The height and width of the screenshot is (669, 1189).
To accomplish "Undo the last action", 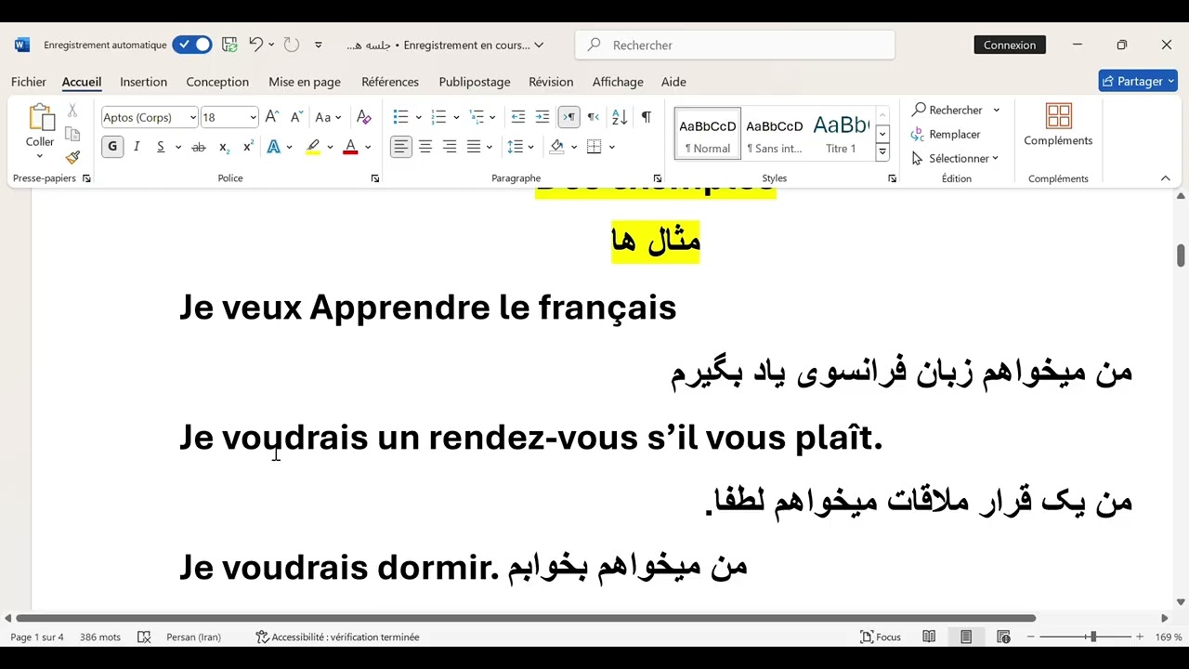I will pyautogui.click(x=255, y=45).
